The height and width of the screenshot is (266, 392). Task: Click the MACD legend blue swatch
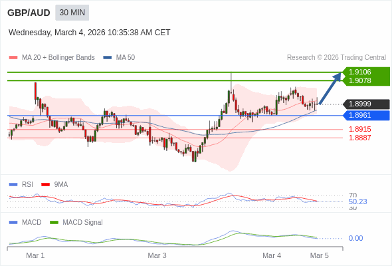[13, 223]
